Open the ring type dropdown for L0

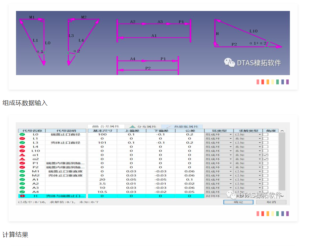[230, 135]
